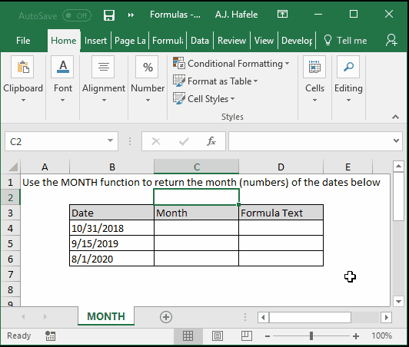The width and height of the screenshot is (409, 347).
Task: Click the Formula Text header cell
Action: pos(281,213)
